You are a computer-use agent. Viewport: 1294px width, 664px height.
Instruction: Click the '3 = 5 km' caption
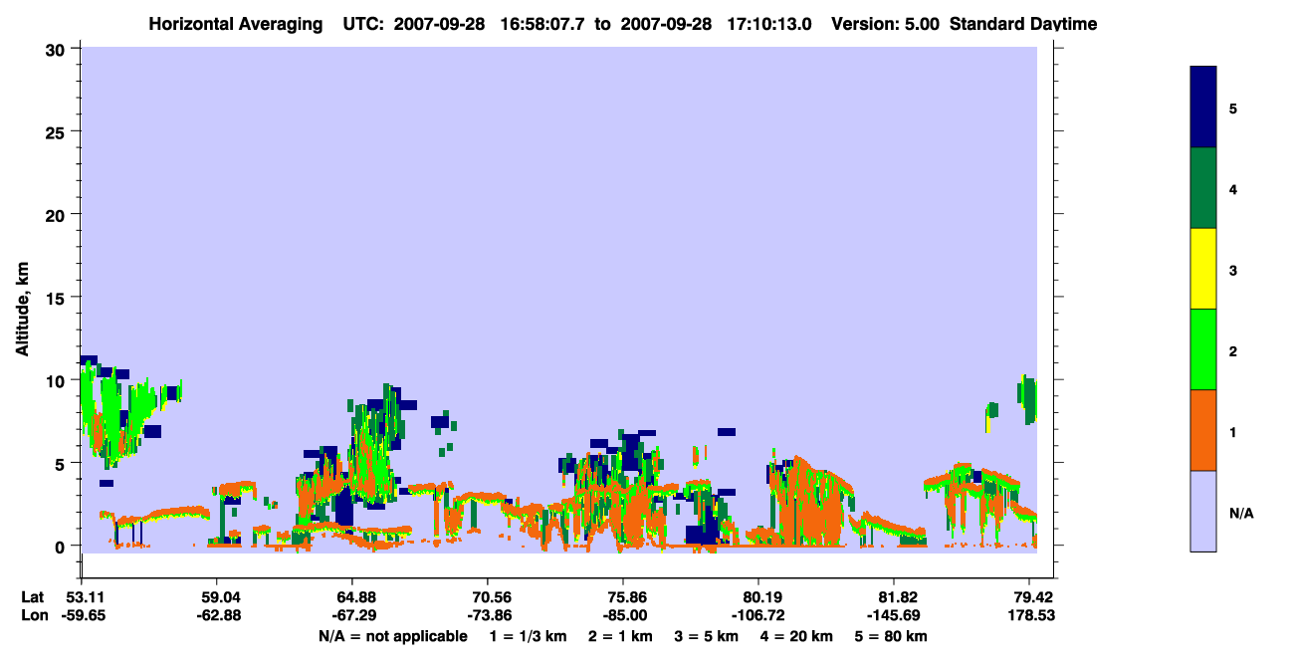[708, 636]
